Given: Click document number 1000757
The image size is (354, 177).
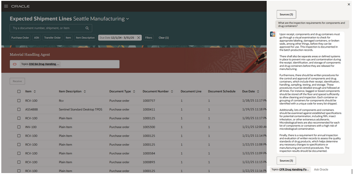Looking at the screenshot, I should tap(149, 101).
